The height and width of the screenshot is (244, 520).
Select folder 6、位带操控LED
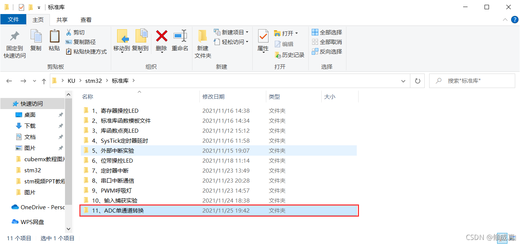pos(219,160)
